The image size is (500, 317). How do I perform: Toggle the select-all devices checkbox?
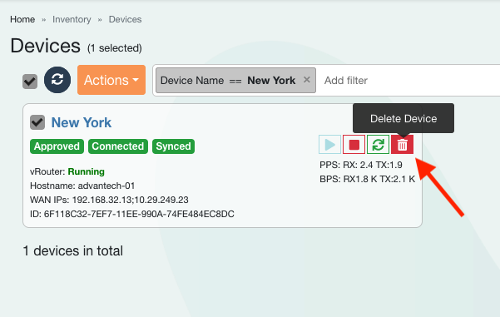tap(30, 82)
